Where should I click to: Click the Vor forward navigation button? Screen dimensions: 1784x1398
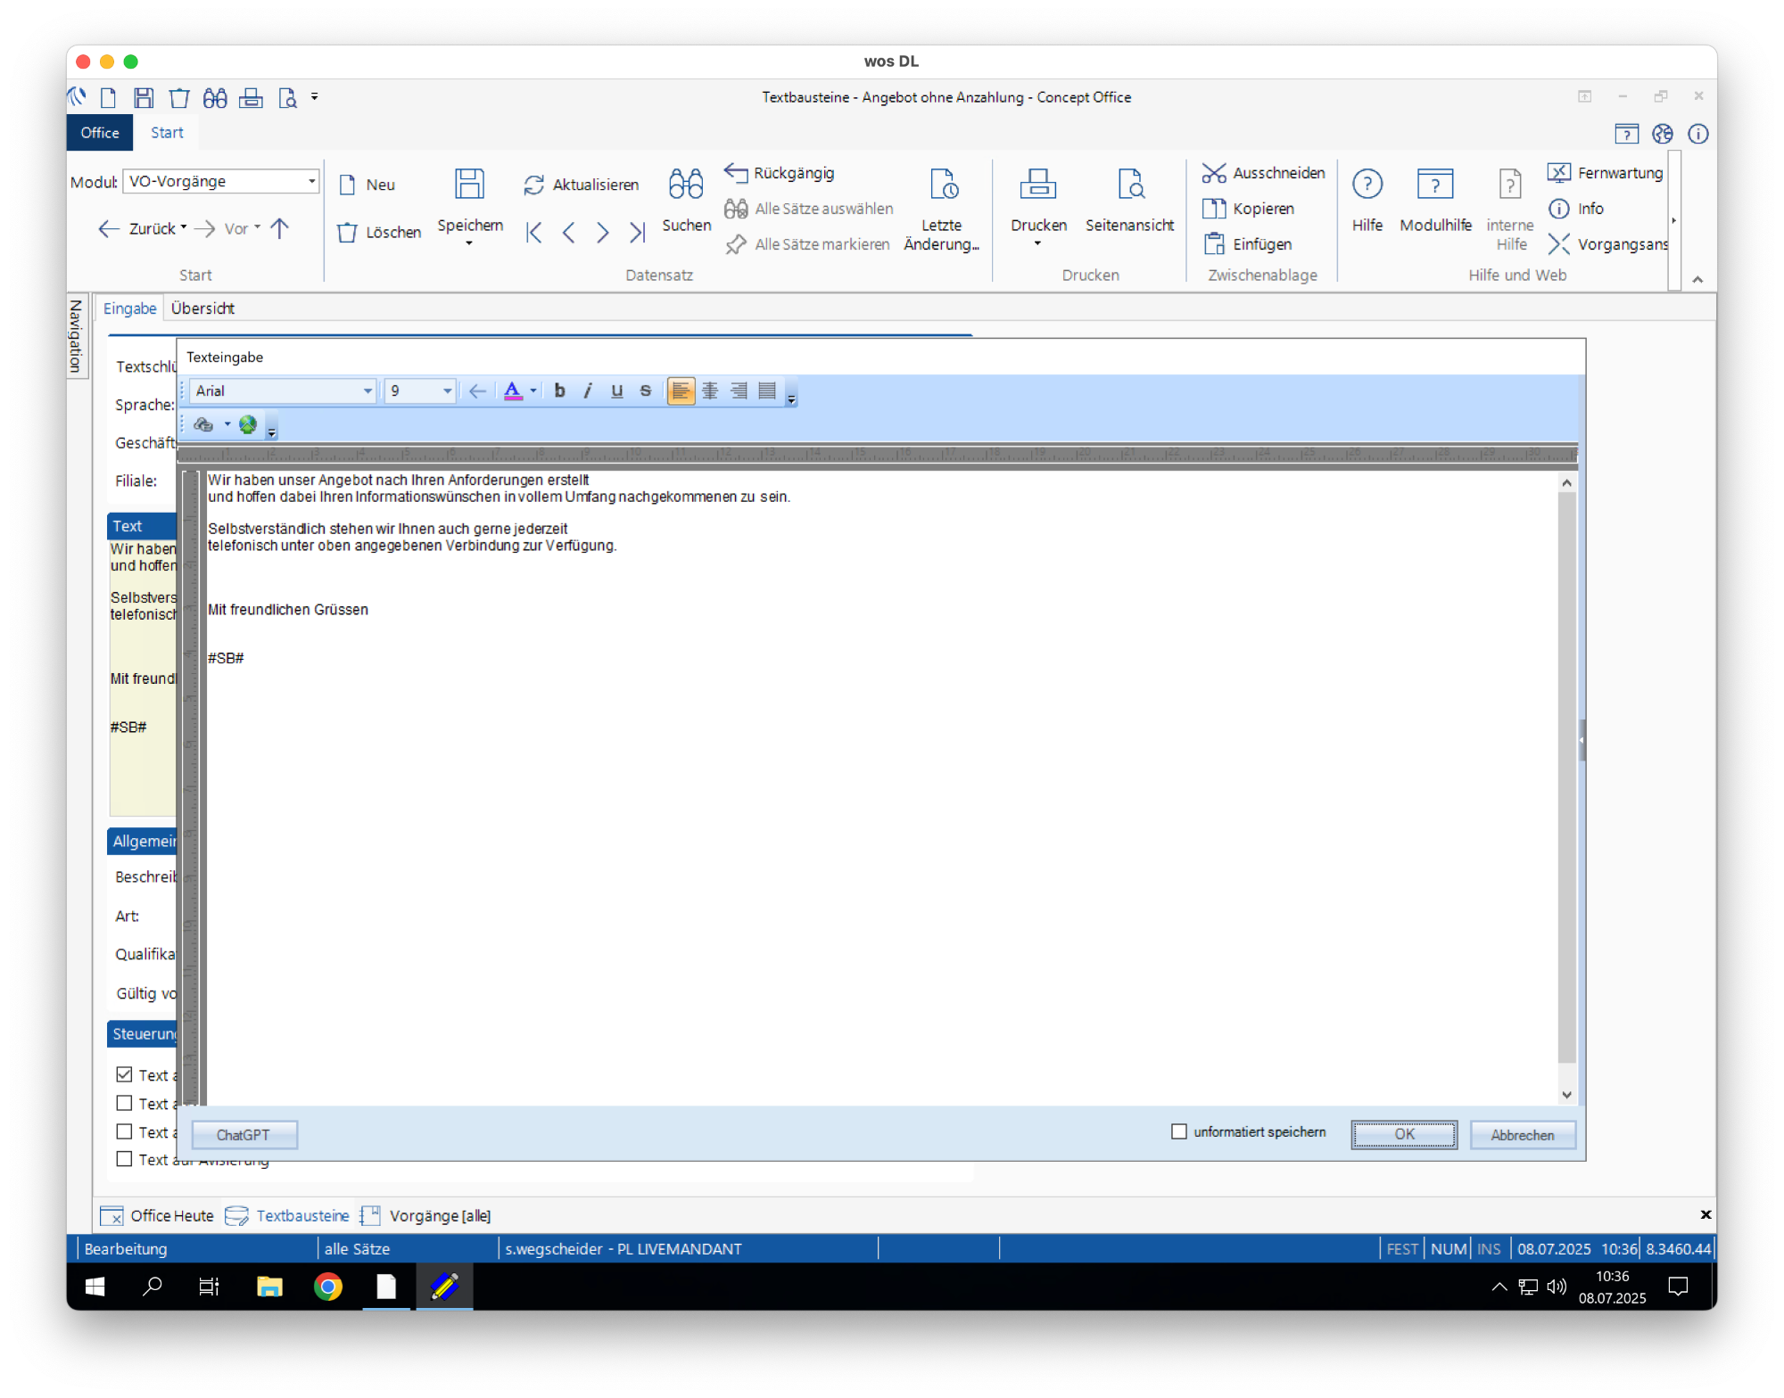pos(227,228)
